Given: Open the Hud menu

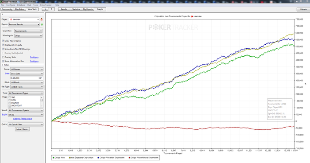Looking at the screenshot, I should click(x=29, y=5).
